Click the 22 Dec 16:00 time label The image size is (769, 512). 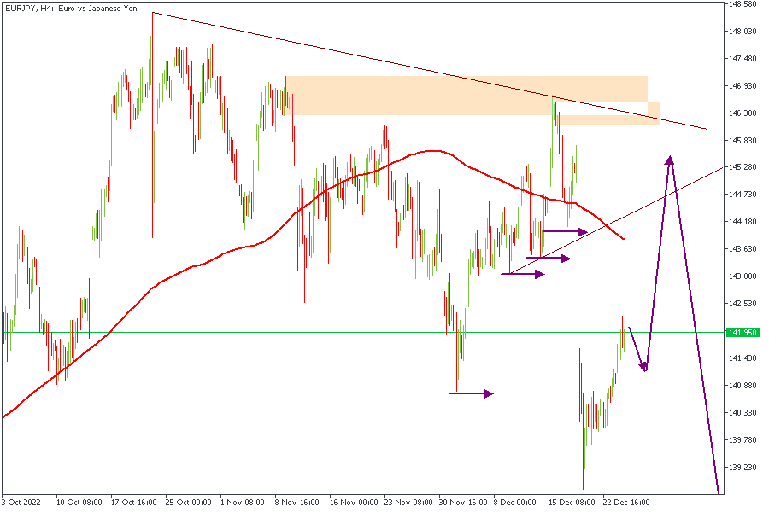[x=626, y=503]
